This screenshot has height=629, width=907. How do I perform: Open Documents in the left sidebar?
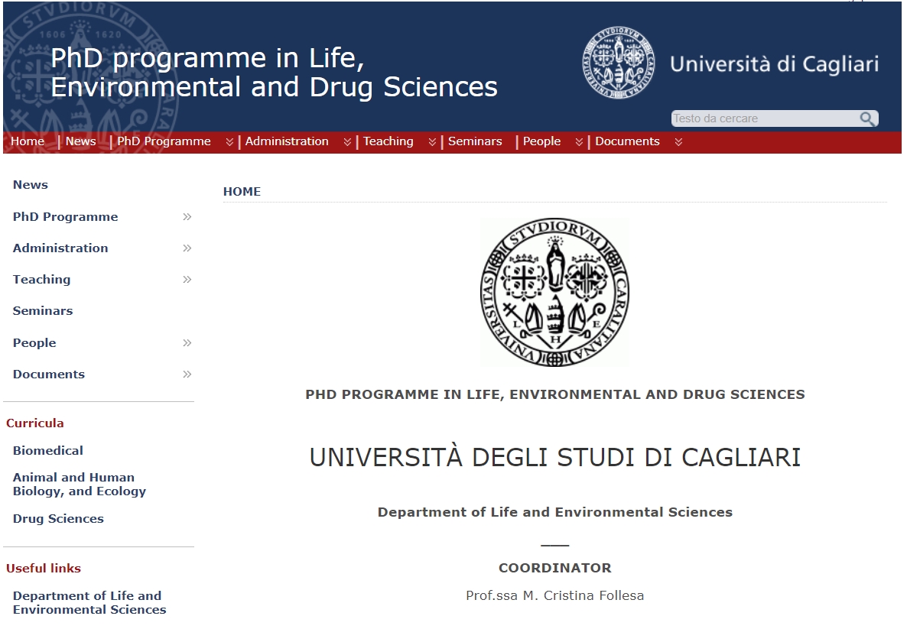49,374
